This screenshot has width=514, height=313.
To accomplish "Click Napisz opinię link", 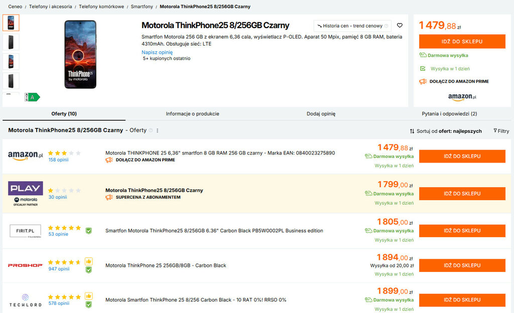I will [157, 52].
